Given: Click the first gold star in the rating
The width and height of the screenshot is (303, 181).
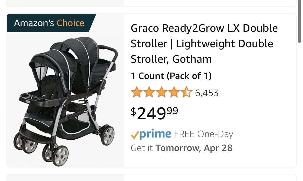Looking at the screenshot, I should [136, 92].
